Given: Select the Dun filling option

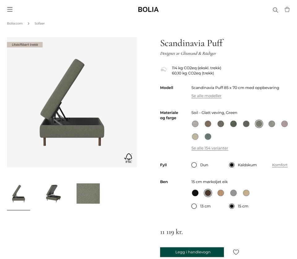Looking at the screenshot, I should (194, 165).
